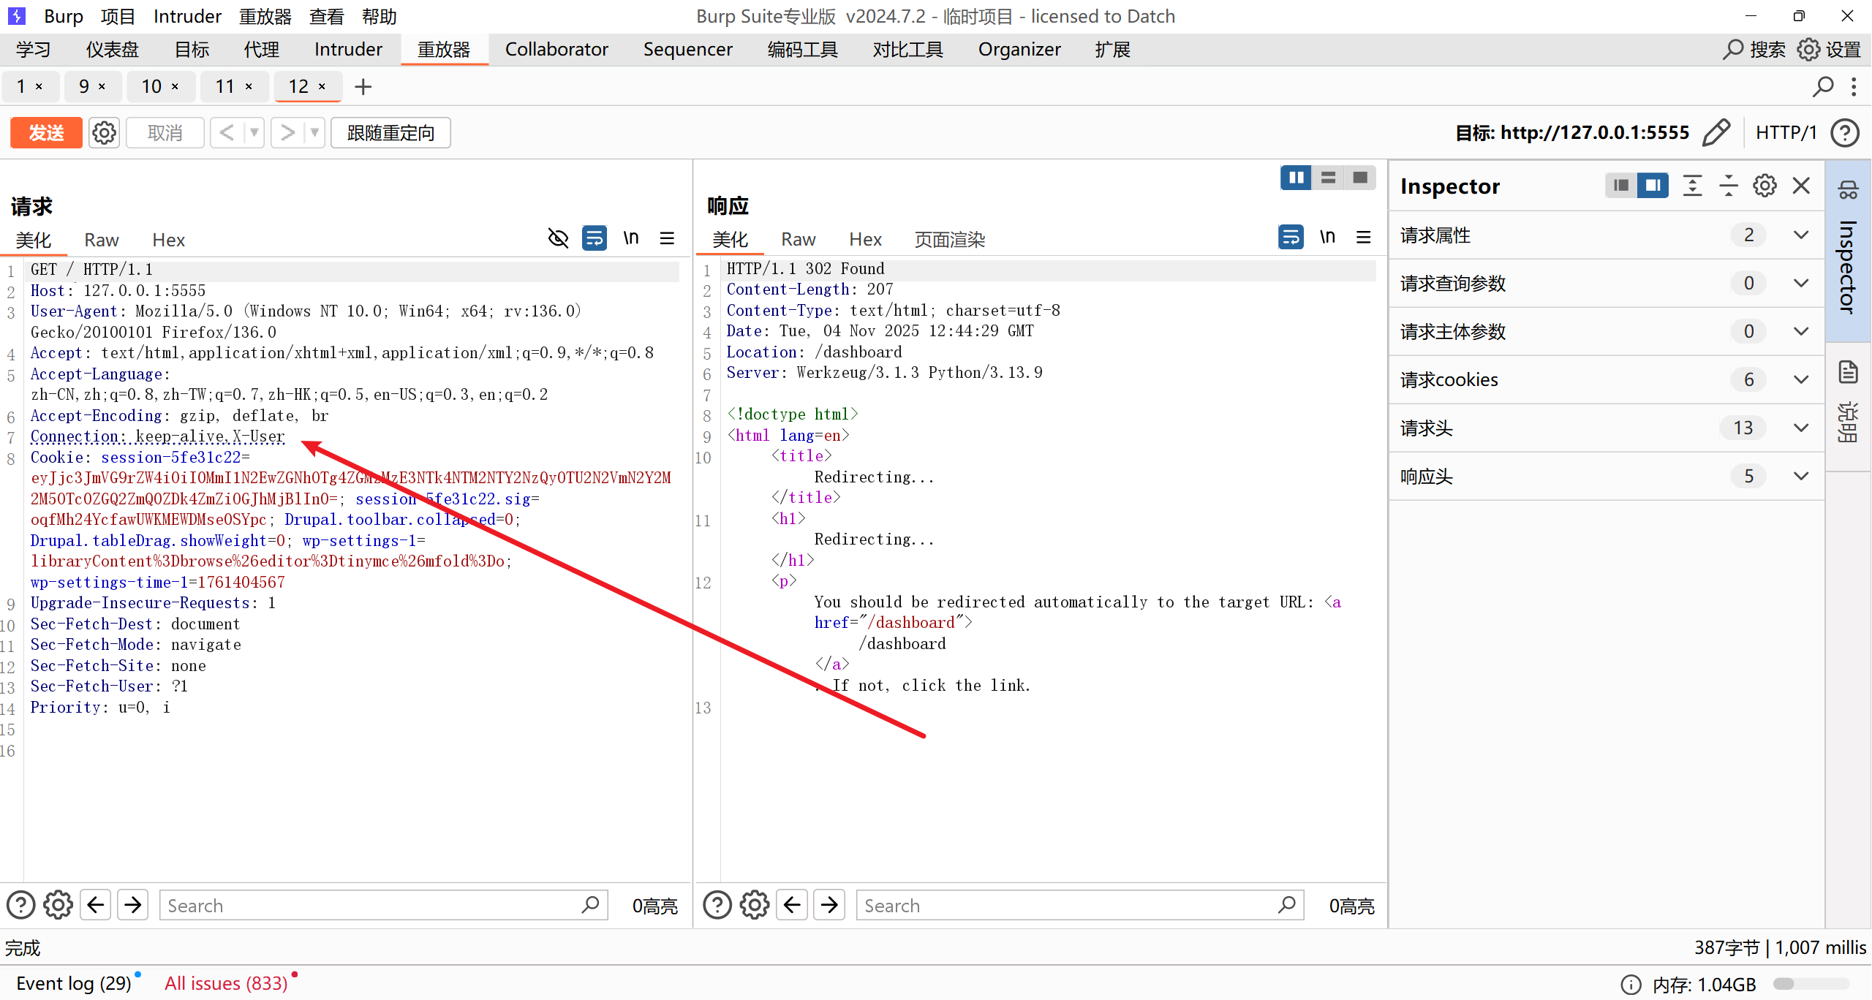Open the request pane hamburger menu icon

(667, 238)
